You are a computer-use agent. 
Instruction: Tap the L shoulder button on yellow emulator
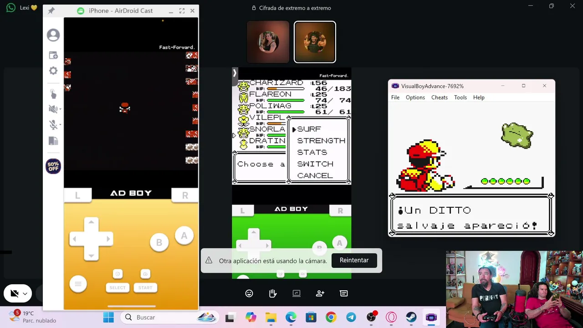(x=77, y=195)
